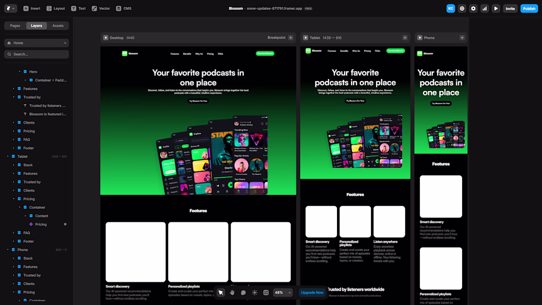Select the 'Blossom is featured i...' text layer
Image resolution: width=542 pixels, height=305 pixels.
(47, 114)
